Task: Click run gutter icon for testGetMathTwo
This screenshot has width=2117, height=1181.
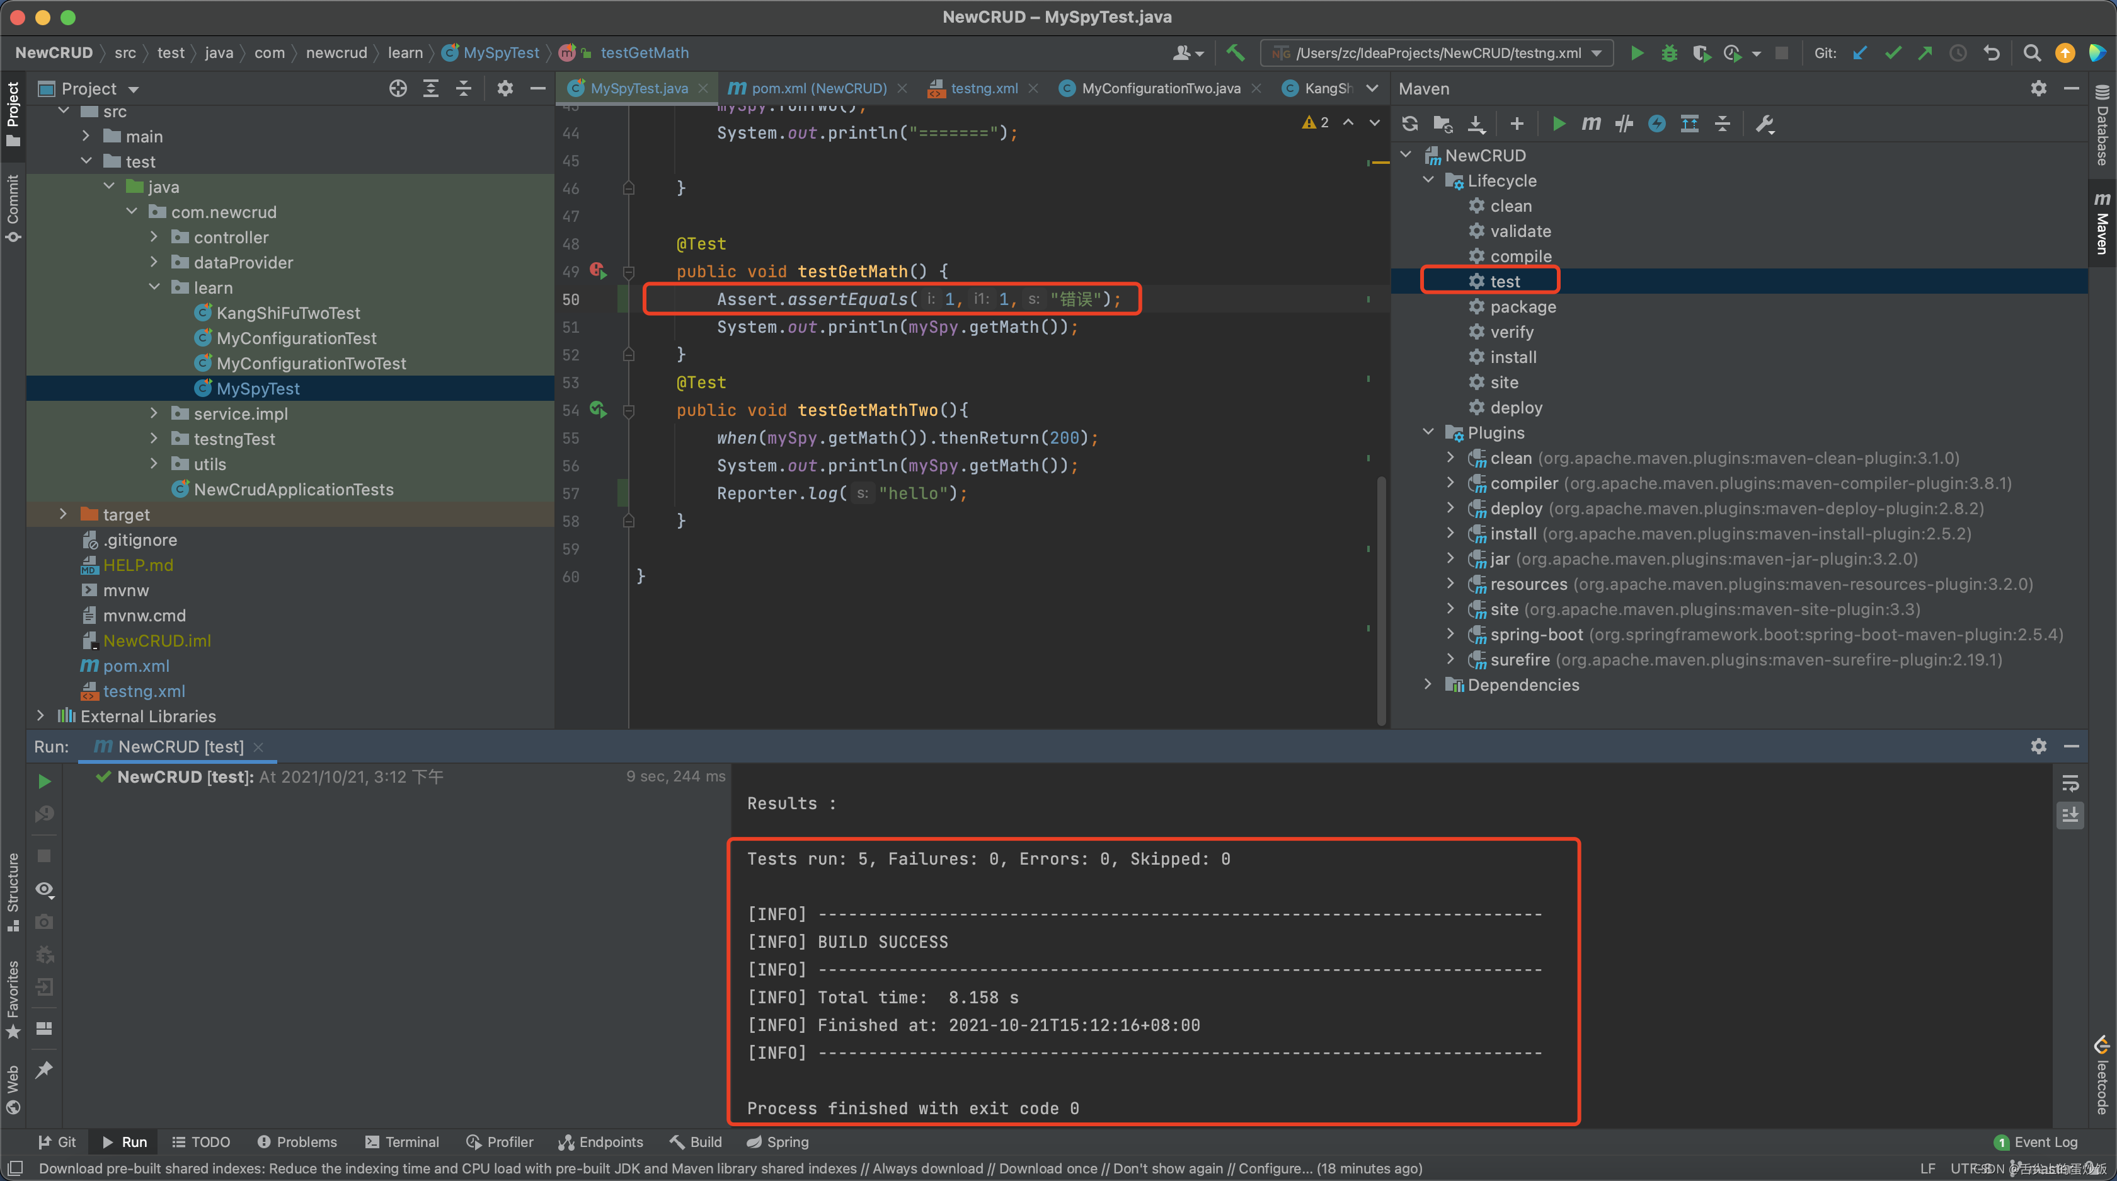Action: (597, 409)
